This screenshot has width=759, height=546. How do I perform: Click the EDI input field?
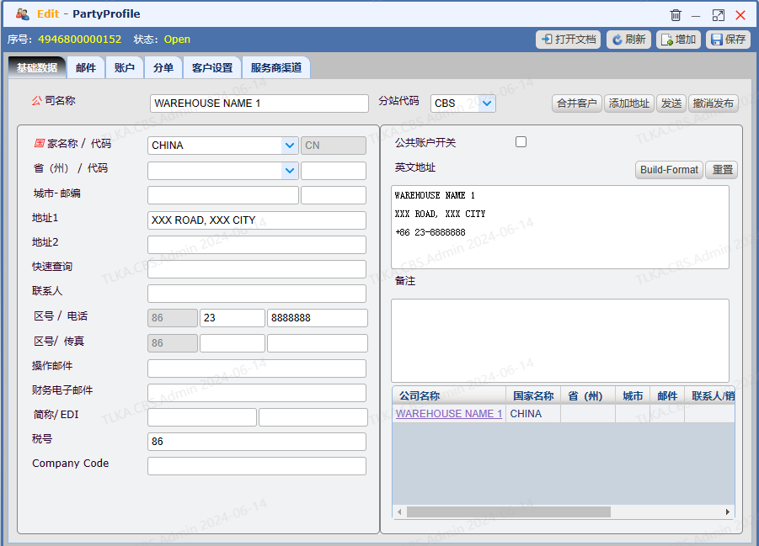313,417
